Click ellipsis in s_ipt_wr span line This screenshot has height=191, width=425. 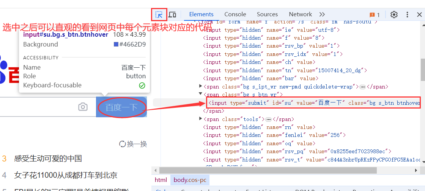click(x=363, y=87)
